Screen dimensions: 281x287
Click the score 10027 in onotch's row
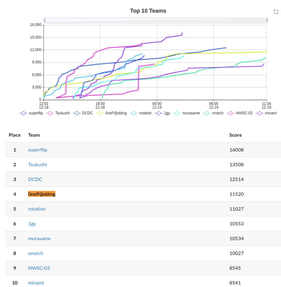[x=237, y=253]
